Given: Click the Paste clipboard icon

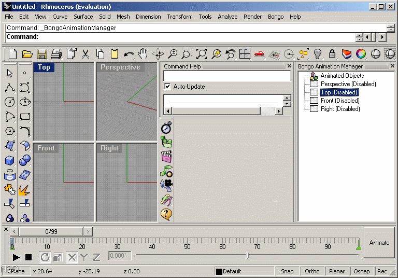Looking at the screenshot, I should point(115,54).
